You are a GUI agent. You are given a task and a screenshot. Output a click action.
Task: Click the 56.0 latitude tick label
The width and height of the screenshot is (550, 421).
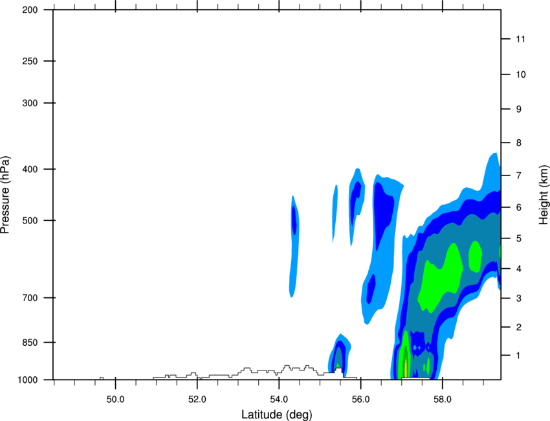[360, 400]
